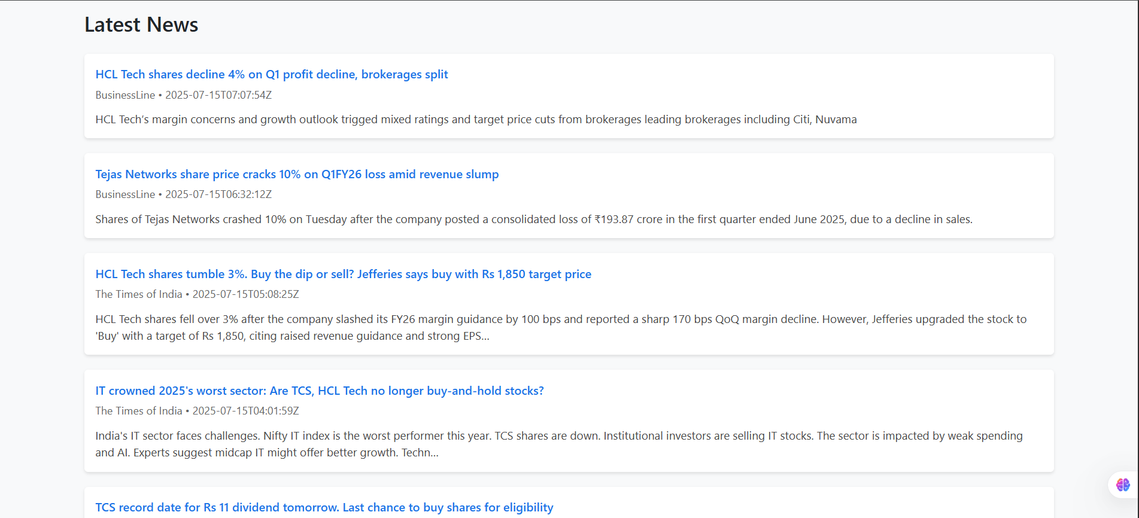Click the India's IT sector faces challenges summary

pyautogui.click(x=559, y=444)
